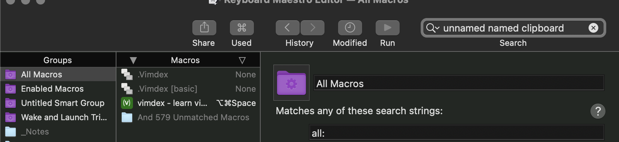Viewport: 619px width, 142px height.
Task: Select the Untitled Smart Group
Action: 58,103
